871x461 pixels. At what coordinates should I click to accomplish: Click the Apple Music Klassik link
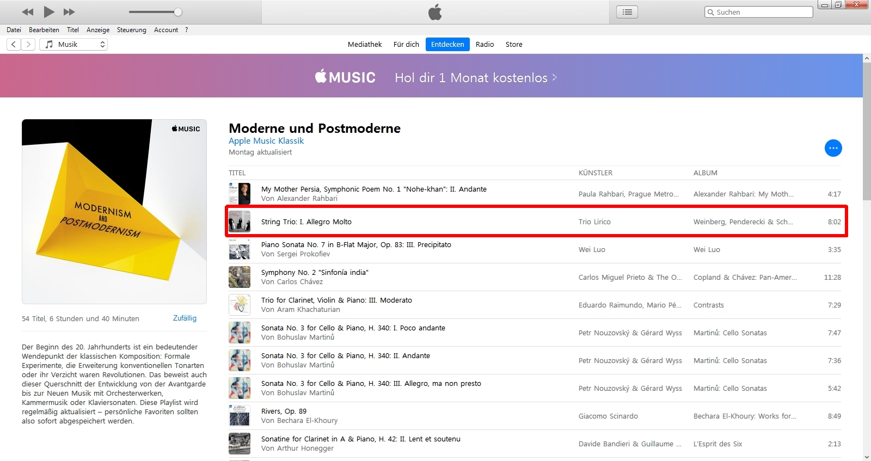(x=266, y=141)
